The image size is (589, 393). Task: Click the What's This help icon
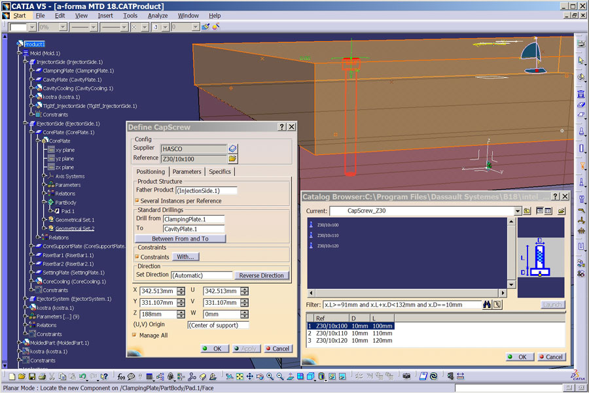tap(104, 377)
